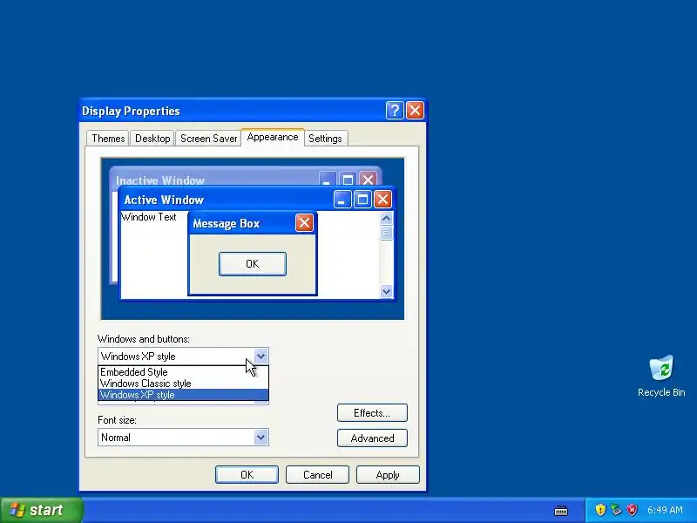Collapse the Windows and buttons dropdown arrow
The height and width of the screenshot is (523, 697).
pos(261,357)
